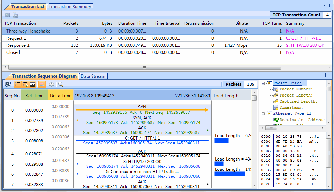The height and width of the screenshot is (192, 334).
Task: Switch to the Transaction Summary tab
Action: point(70,6)
